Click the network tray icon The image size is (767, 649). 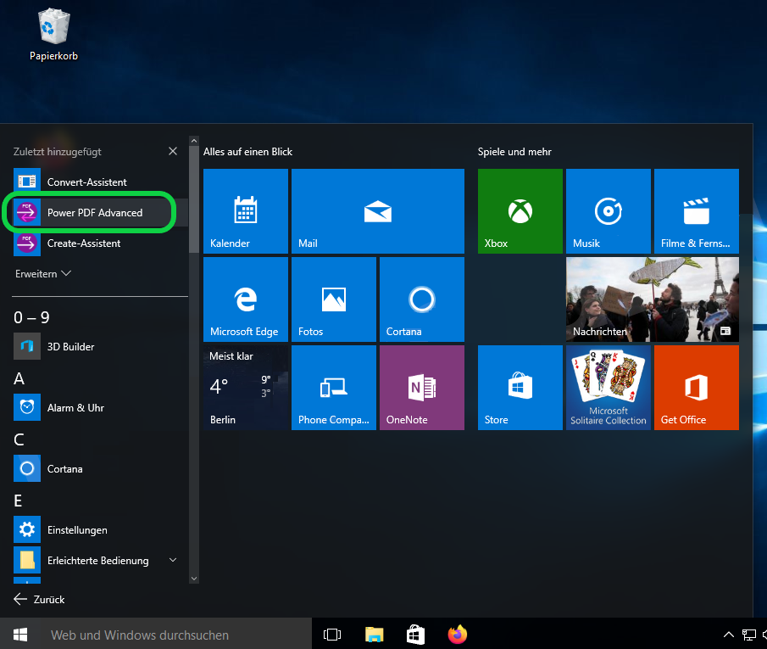(748, 635)
